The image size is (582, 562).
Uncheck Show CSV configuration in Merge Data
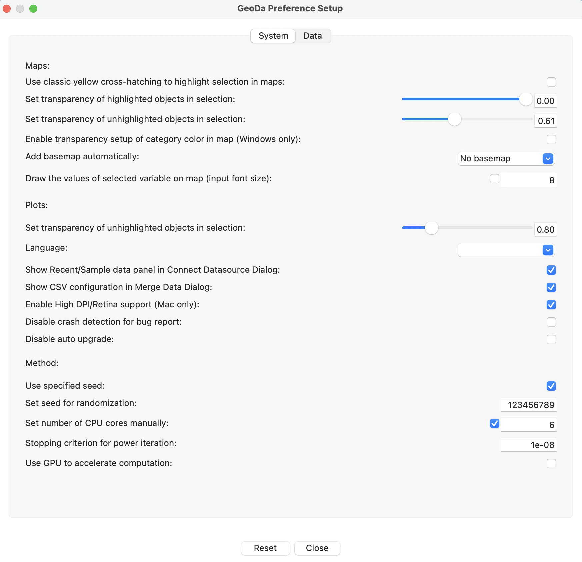pyautogui.click(x=551, y=287)
